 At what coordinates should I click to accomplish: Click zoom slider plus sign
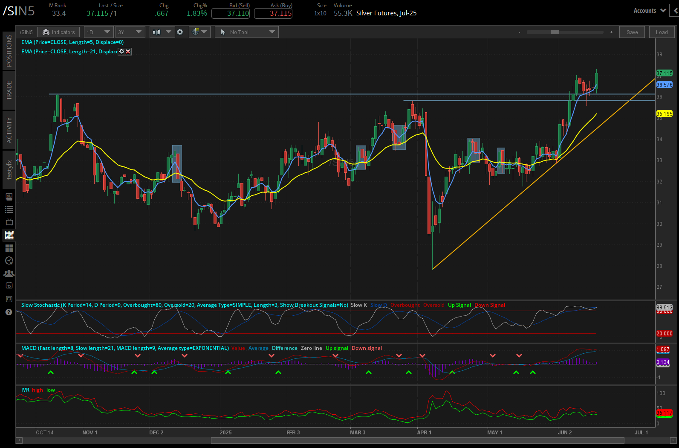pyautogui.click(x=611, y=32)
